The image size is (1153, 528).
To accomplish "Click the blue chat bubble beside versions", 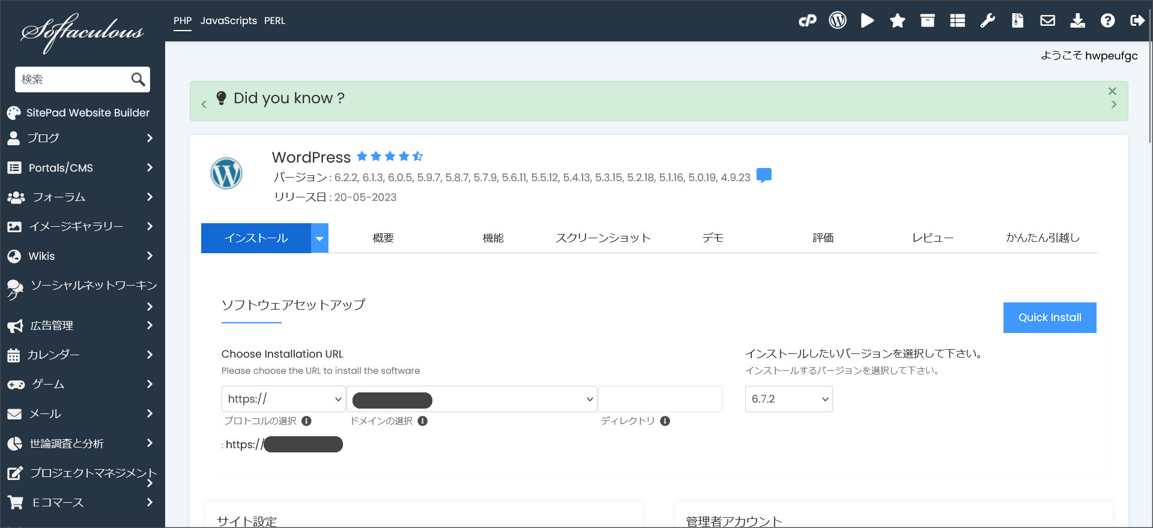I will [x=764, y=175].
